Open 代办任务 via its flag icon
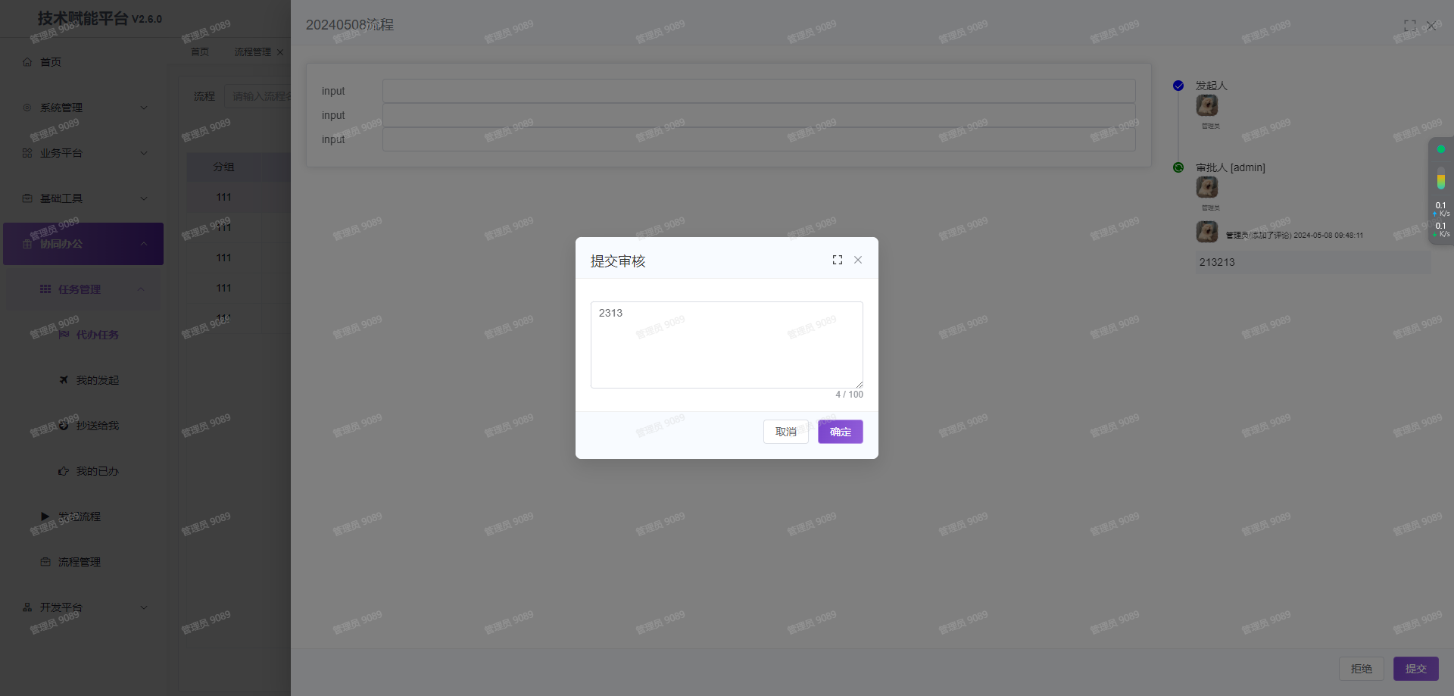The width and height of the screenshot is (1454, 696). click(x=64, y=335)
